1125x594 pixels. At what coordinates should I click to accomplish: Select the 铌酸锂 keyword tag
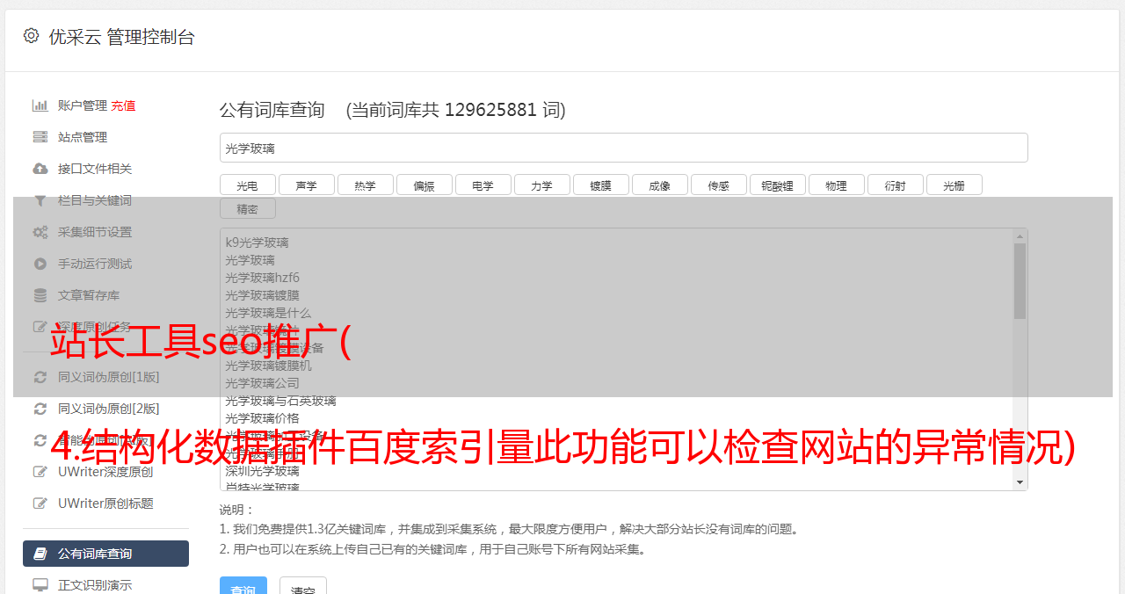[778, 185]
